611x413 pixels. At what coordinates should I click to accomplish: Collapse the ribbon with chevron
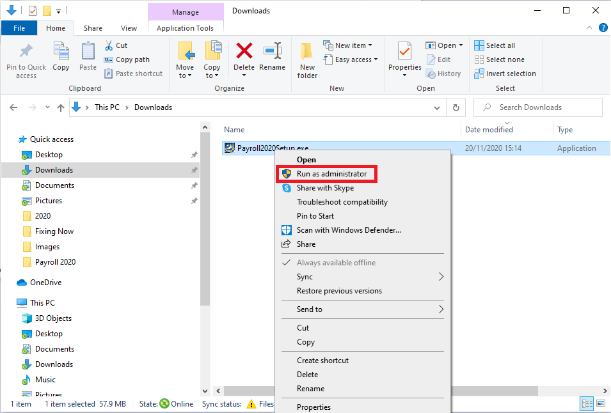589,27
